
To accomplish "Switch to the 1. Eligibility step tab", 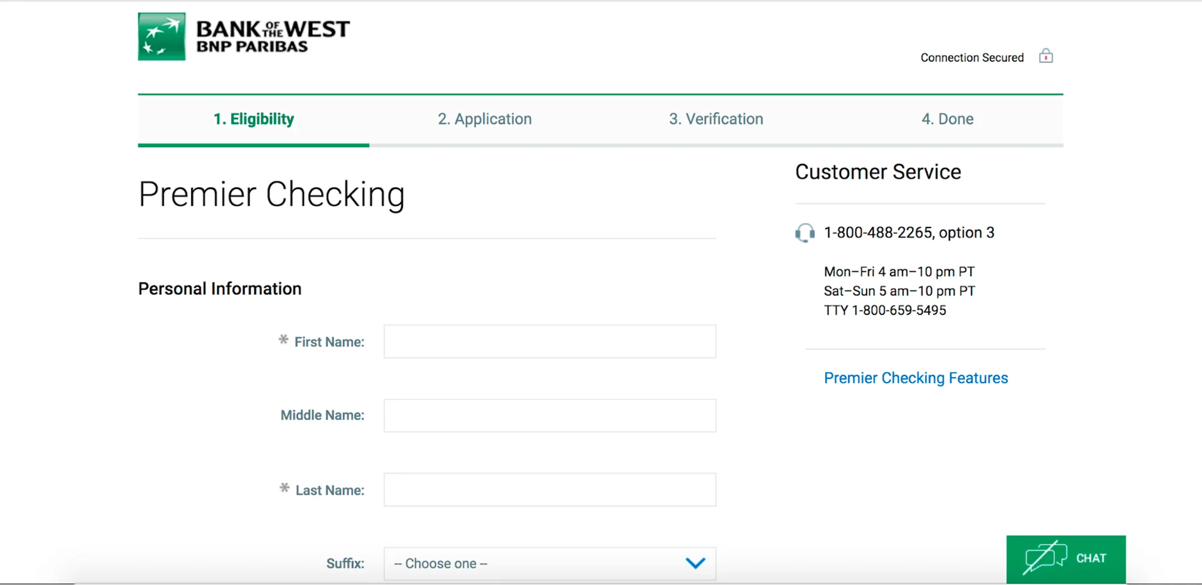I will (253, 119).
